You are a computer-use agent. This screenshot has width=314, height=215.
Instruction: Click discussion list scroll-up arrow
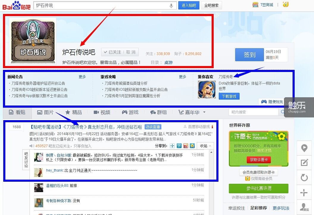pyautogui.click(x=211, y=152)
